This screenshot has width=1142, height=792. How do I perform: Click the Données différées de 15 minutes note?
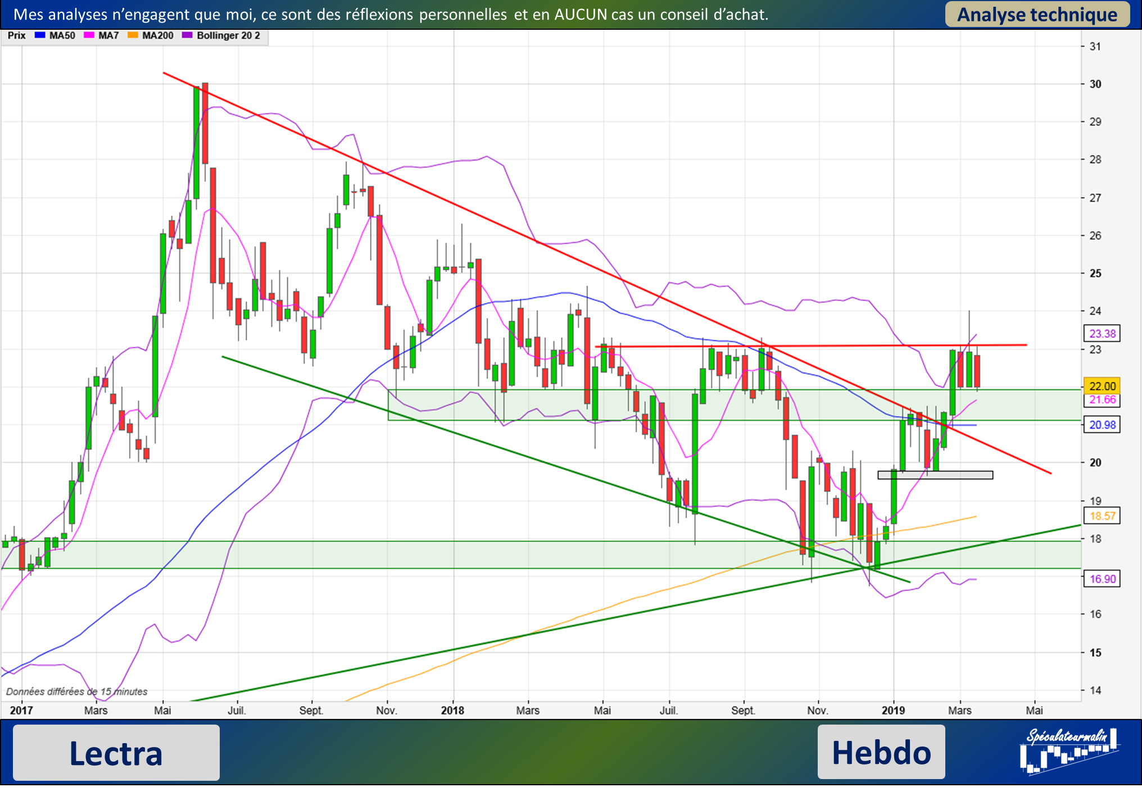[x=76, y=691]
